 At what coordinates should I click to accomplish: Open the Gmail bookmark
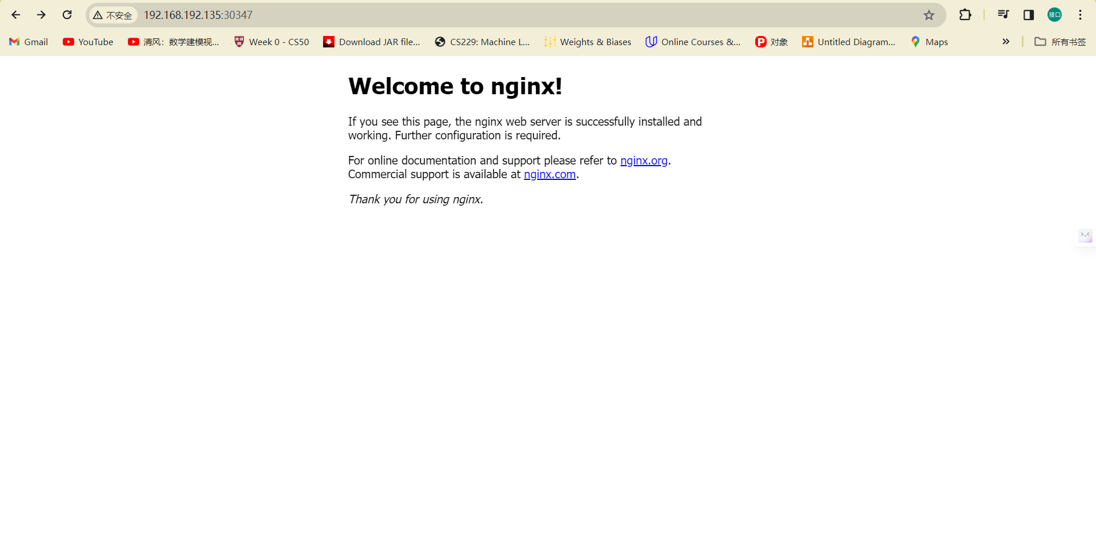(29, 42)
